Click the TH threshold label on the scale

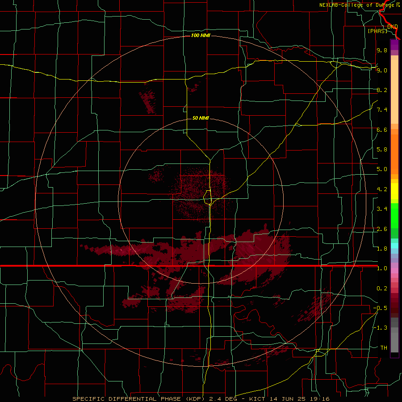coord(384,348)
